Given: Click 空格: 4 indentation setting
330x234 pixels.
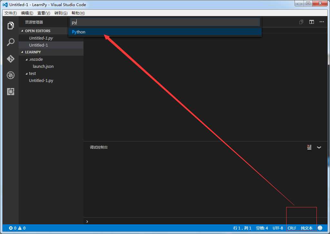Looking at the screenshot, I should point(262,228).
